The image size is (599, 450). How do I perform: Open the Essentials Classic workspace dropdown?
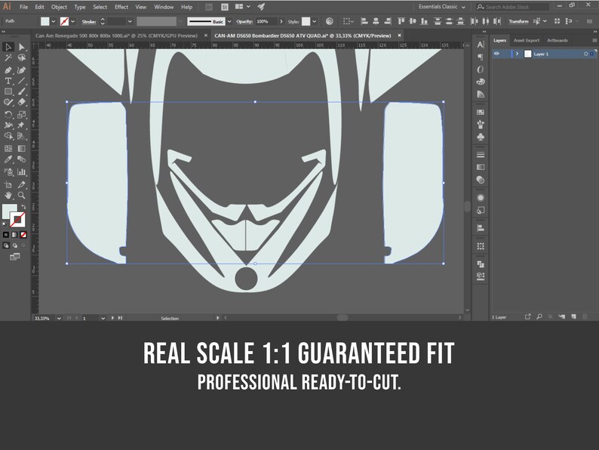coord(441,7)
